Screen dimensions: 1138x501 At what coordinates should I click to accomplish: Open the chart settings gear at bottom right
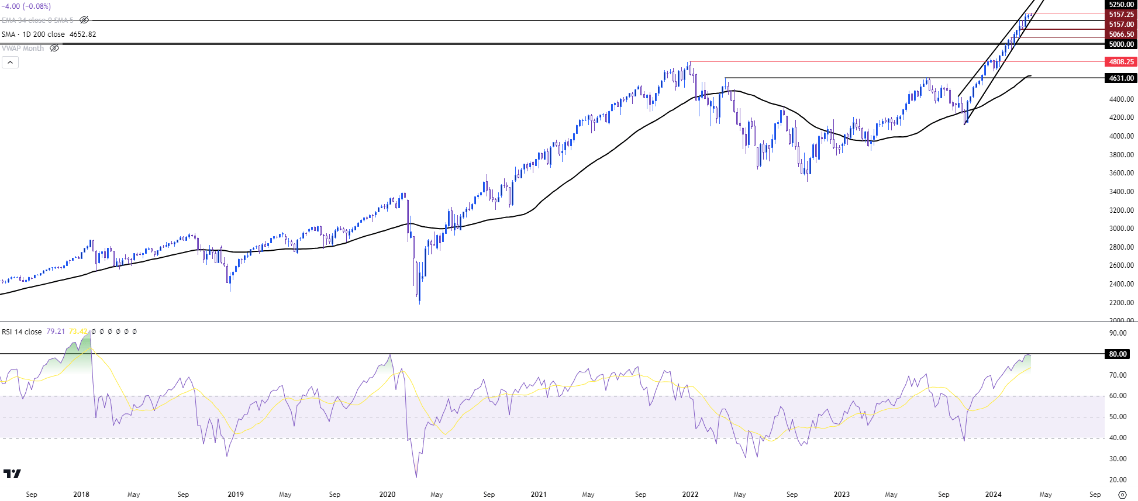pos(1122,495)
